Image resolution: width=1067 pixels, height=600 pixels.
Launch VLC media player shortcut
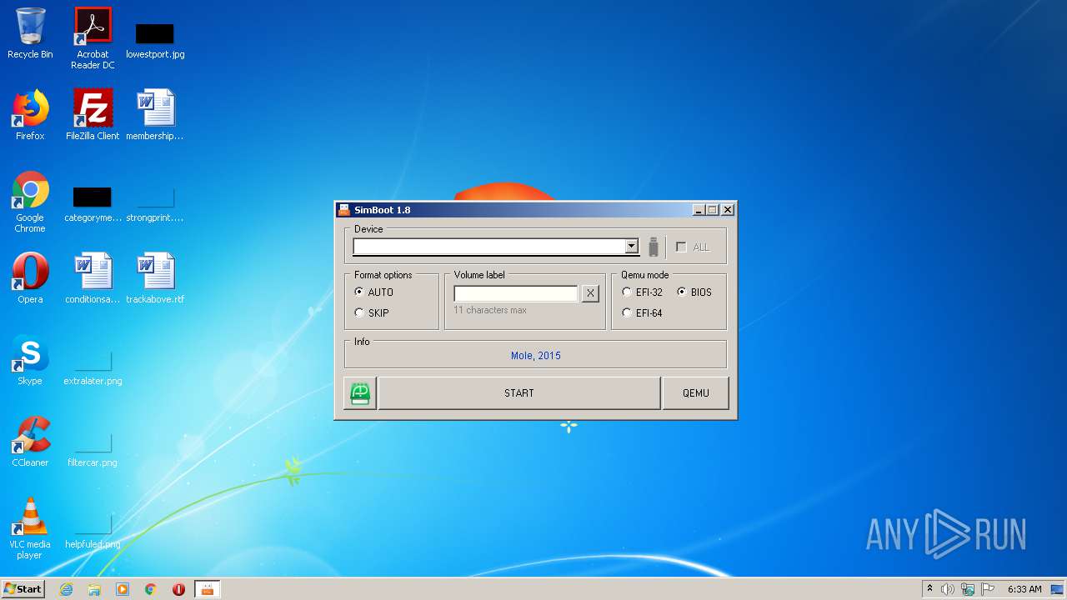coord(30,528)
